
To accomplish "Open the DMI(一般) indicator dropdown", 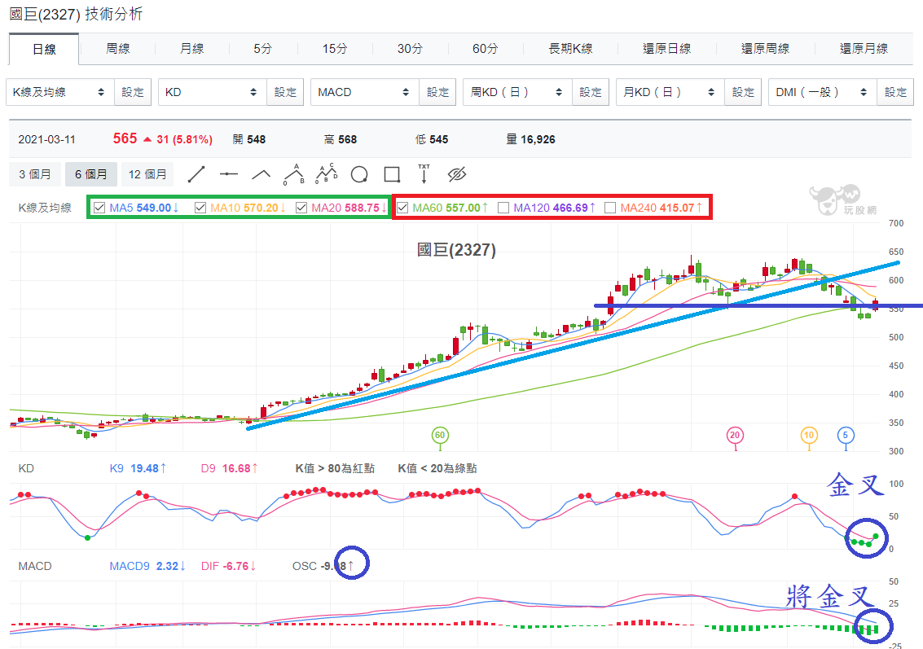I will [823, 92].
